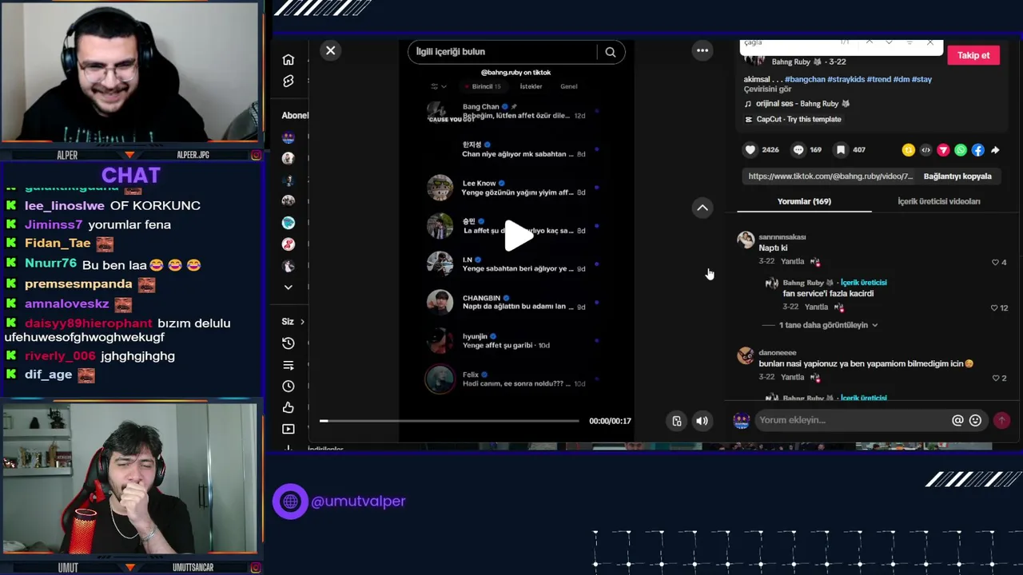Screen dimensions: 1023x575
Task: Switch to the Yorumlar (169) tab
Action: click(804, 201)
